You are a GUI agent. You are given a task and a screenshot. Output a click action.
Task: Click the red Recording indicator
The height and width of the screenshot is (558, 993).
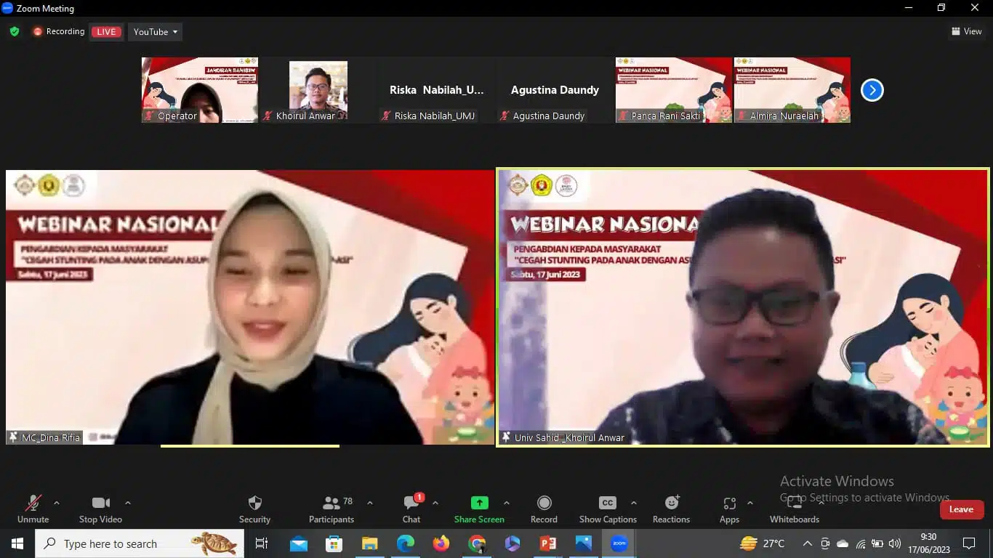[59, 32]
